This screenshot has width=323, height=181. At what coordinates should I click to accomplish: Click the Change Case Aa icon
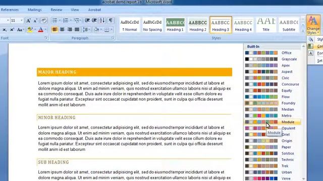(20, 30)
